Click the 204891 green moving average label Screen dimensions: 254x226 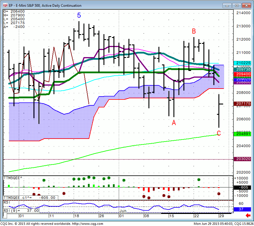242,134
